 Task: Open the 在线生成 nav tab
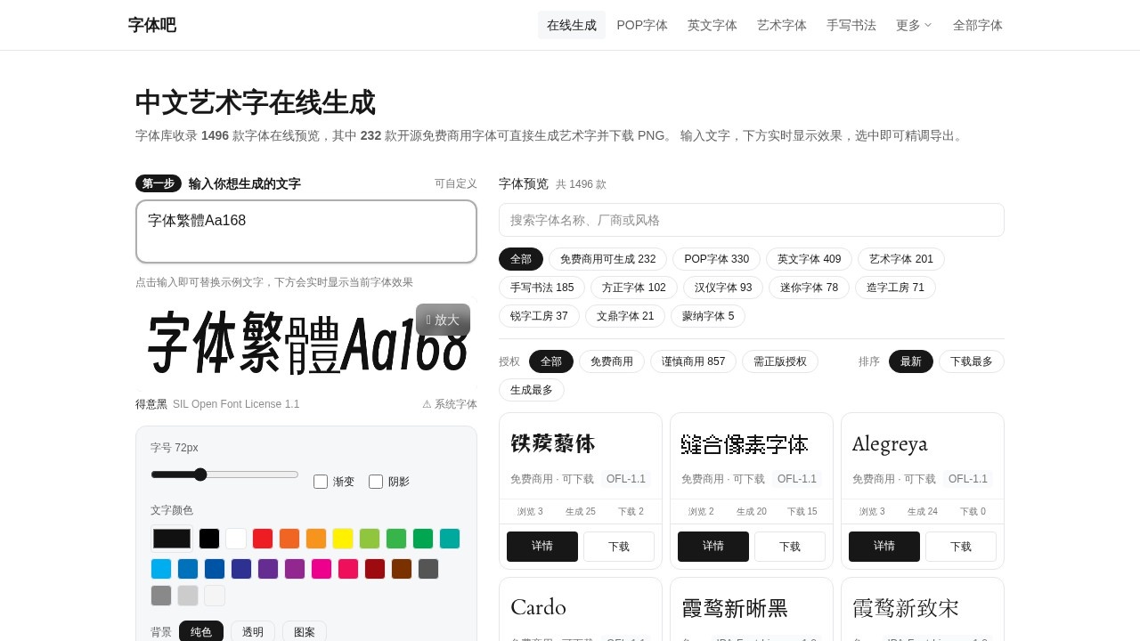572,25
